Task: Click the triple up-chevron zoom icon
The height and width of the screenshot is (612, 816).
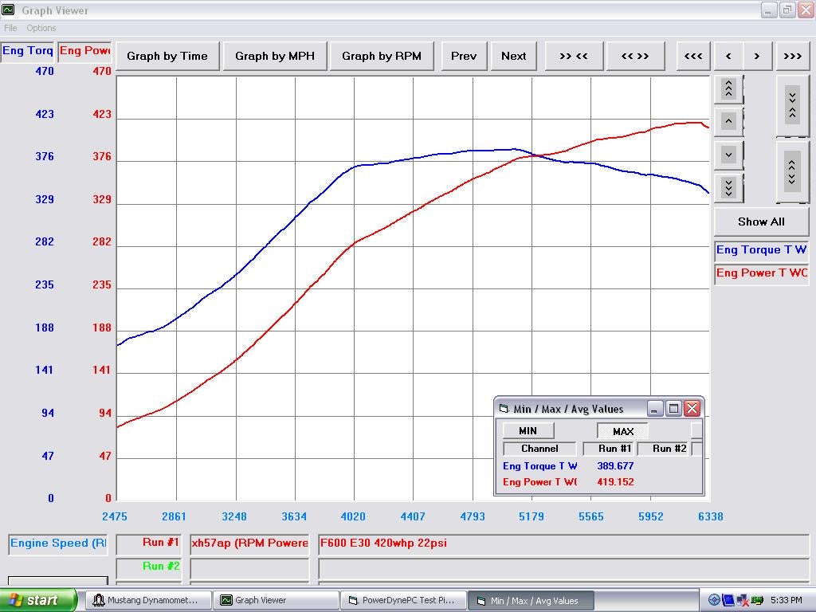Action: (728, 88)
